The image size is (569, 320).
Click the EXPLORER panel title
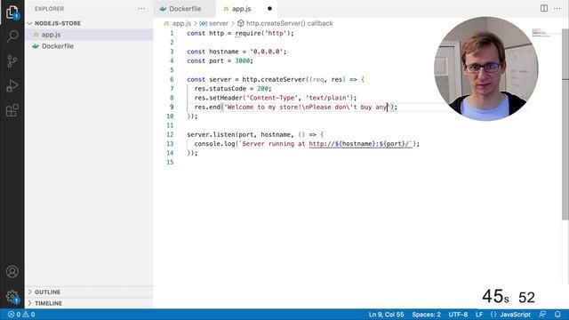point(50,9)
